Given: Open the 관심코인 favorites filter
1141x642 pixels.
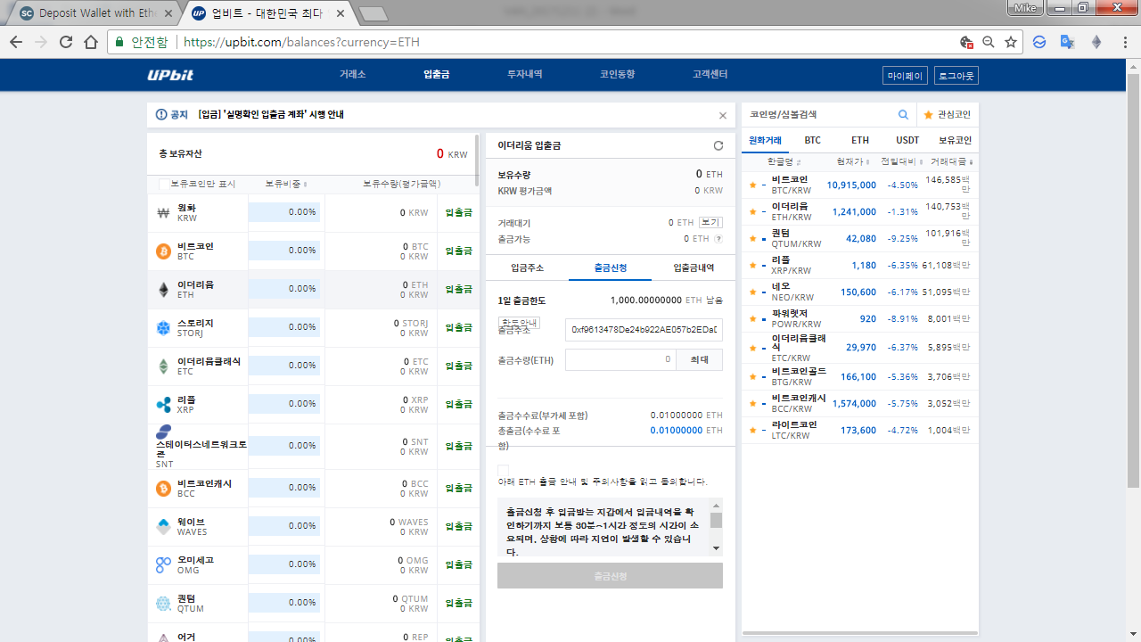Looking at the screenshot, I should (x=947, y=115).
